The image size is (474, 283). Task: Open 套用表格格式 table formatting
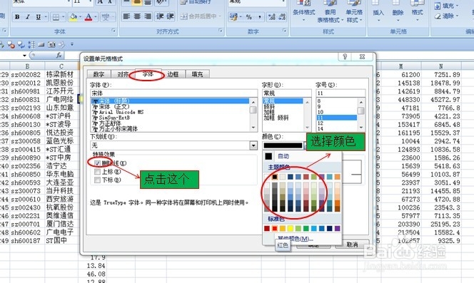click(x=330, y=11)
